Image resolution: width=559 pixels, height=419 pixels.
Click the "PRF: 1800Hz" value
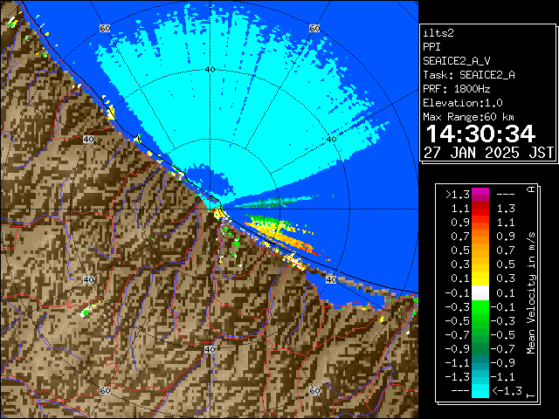pyautogui.click(x=456, y=89)
